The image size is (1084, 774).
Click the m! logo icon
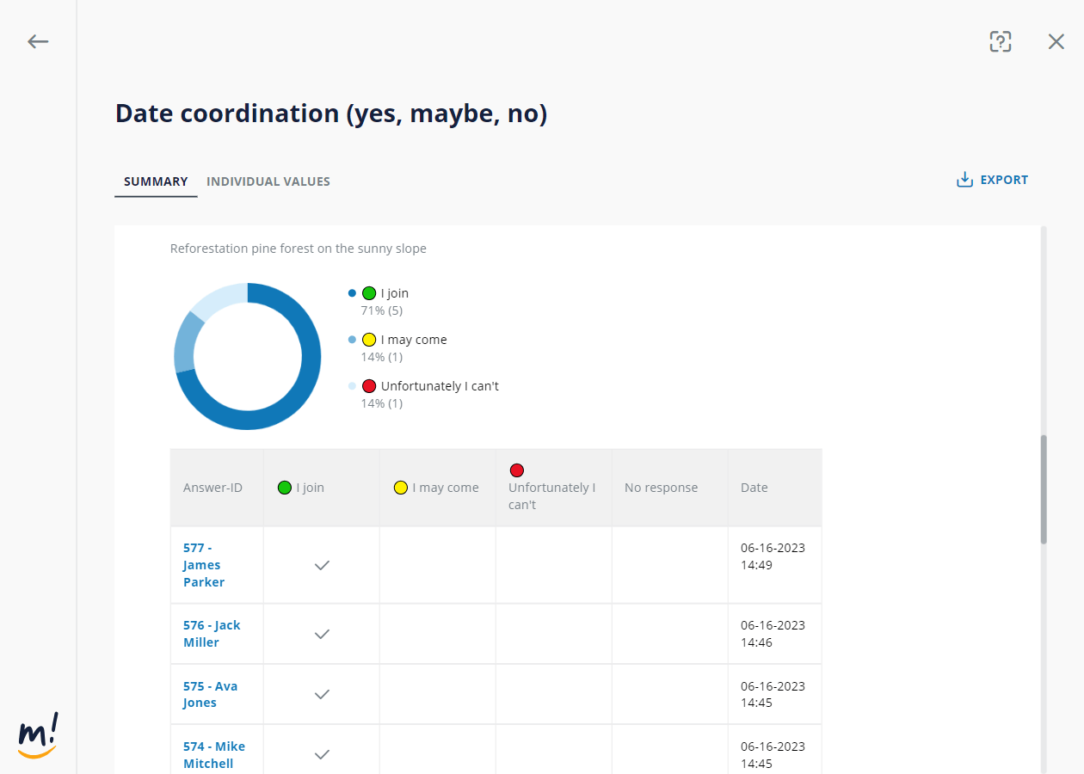tap(39, 735)
